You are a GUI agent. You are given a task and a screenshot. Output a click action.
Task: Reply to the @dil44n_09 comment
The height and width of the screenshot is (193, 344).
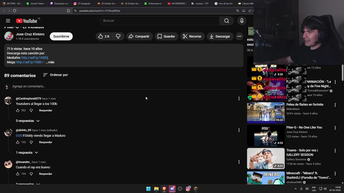pyautogui.click(x=46, y=142)
